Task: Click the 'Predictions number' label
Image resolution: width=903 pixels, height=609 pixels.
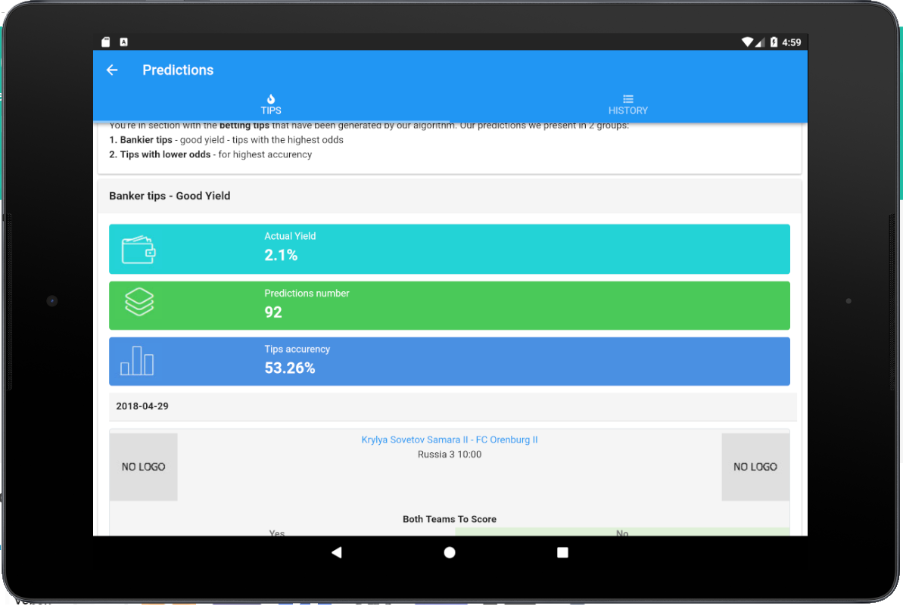Action: click(307, 294)
